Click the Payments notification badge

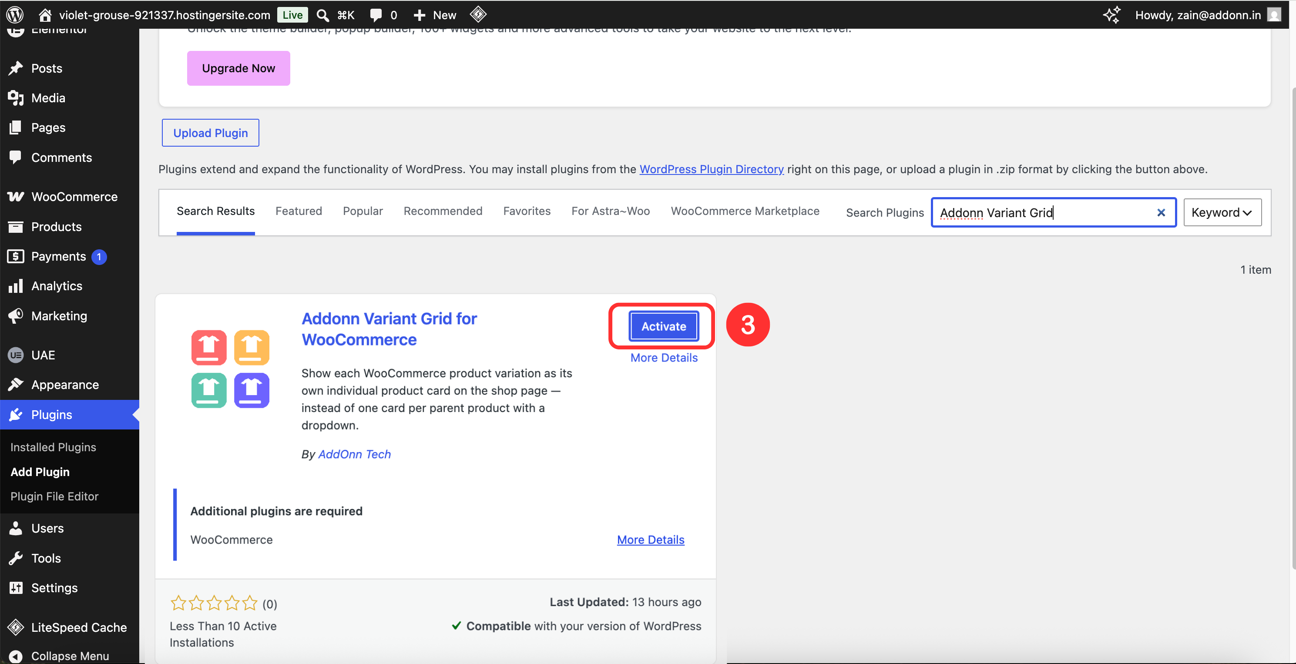99,257
